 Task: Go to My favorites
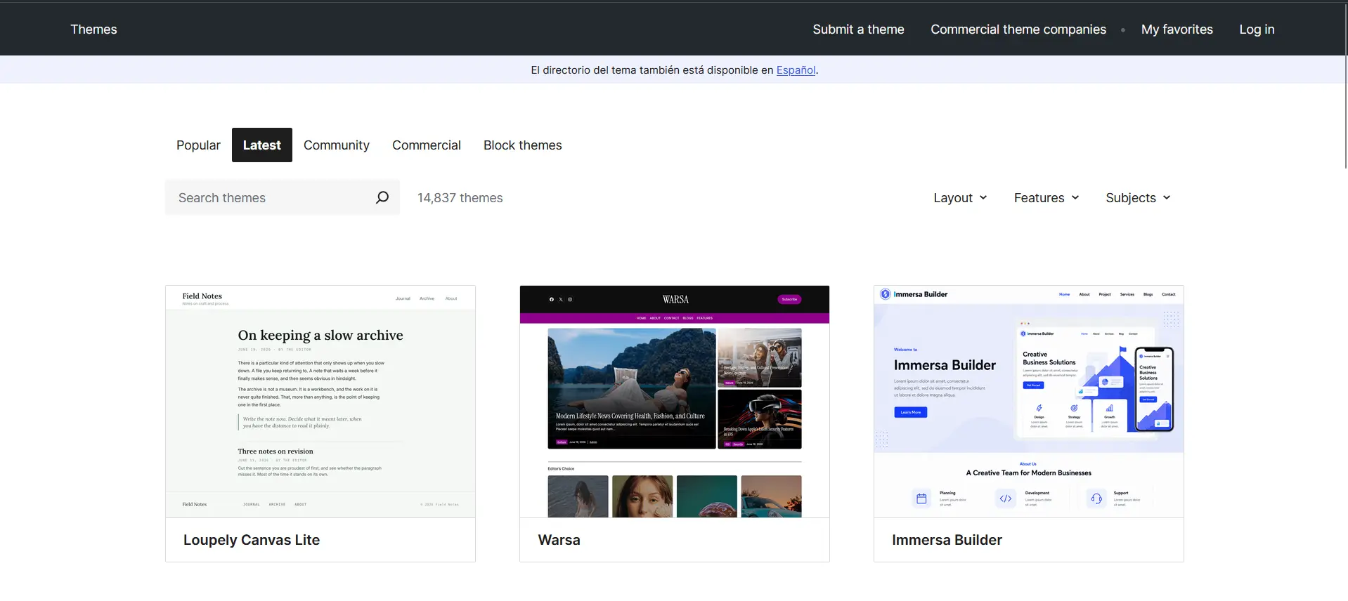[1177, 29]
